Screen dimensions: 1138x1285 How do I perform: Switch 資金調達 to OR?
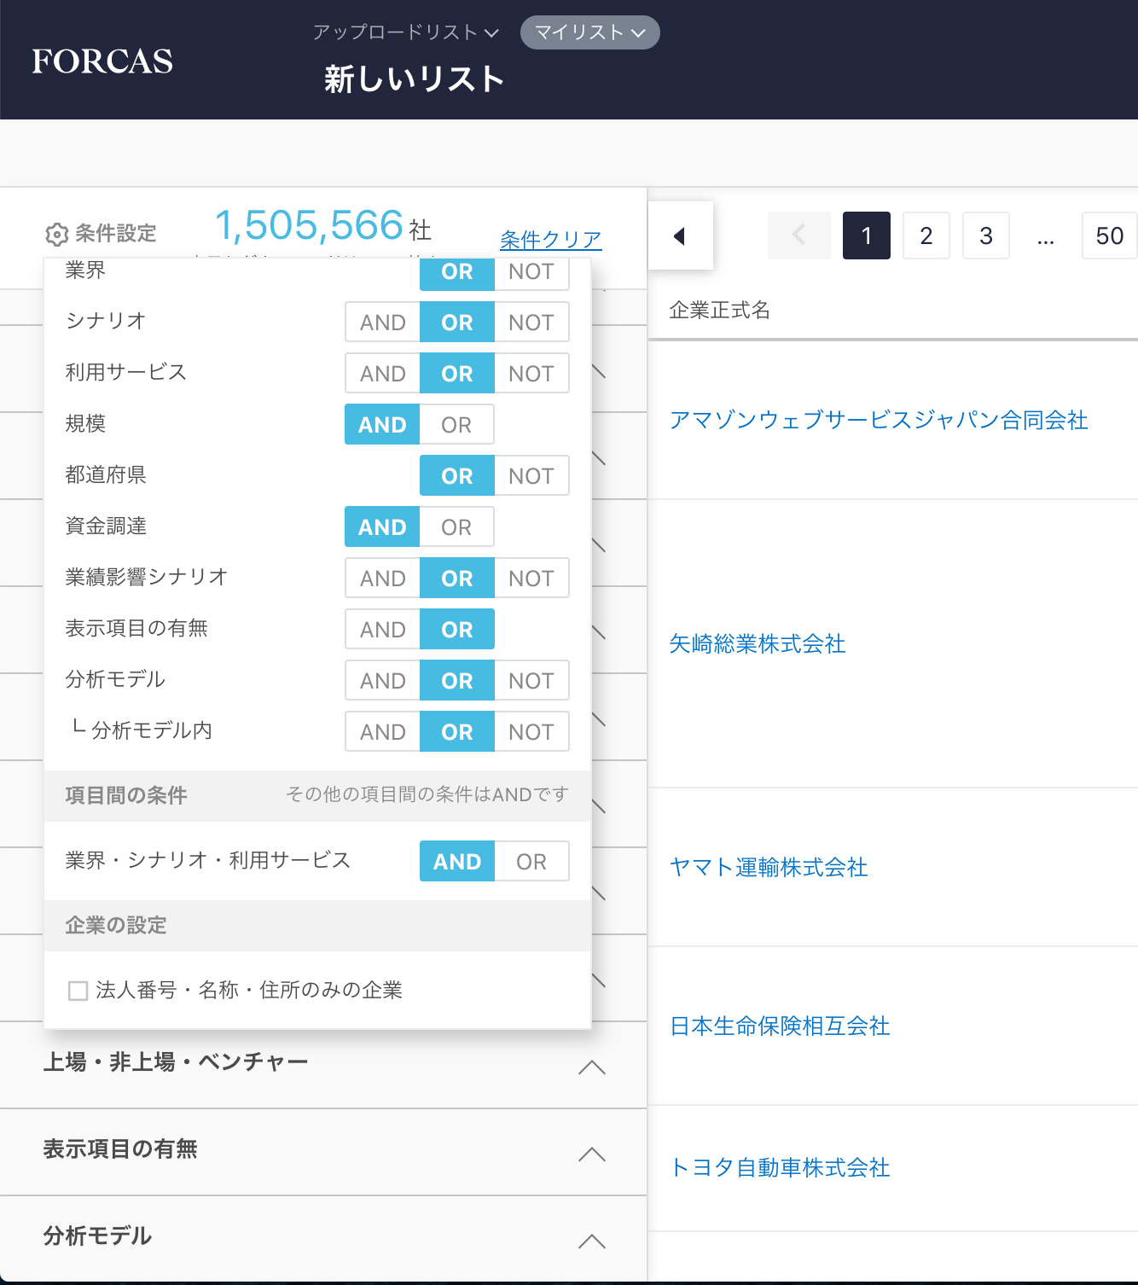point(457,526)
